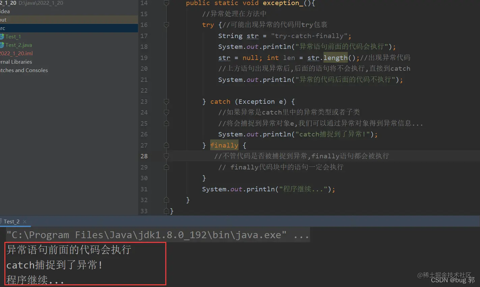Click the comment on line 20
This screenshot has width=480, height=287.
[x=314, y=69]
